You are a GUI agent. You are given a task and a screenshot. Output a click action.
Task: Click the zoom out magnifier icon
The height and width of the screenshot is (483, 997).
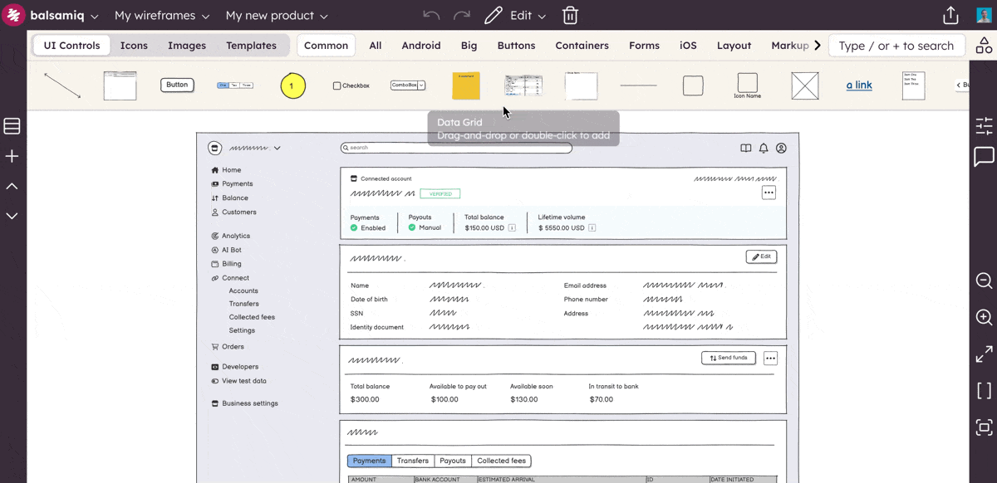point(984,281)
